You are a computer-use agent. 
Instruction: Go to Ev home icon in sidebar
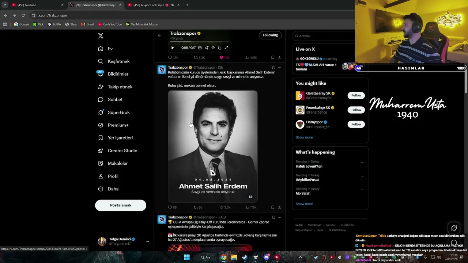coord(101,49)
